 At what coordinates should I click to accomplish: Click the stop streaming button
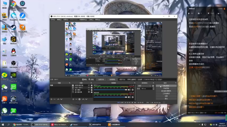(166, 86)
